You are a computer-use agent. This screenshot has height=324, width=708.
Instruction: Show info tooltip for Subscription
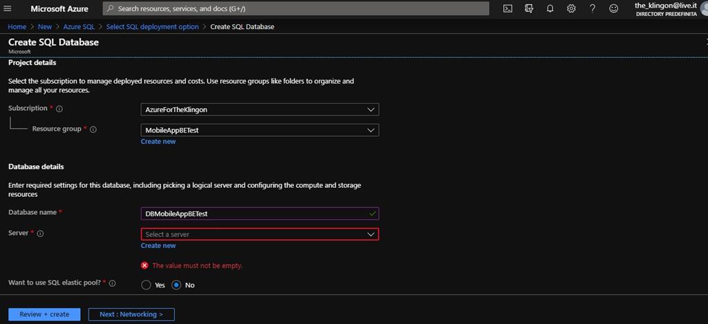click(x=59, y=109)
